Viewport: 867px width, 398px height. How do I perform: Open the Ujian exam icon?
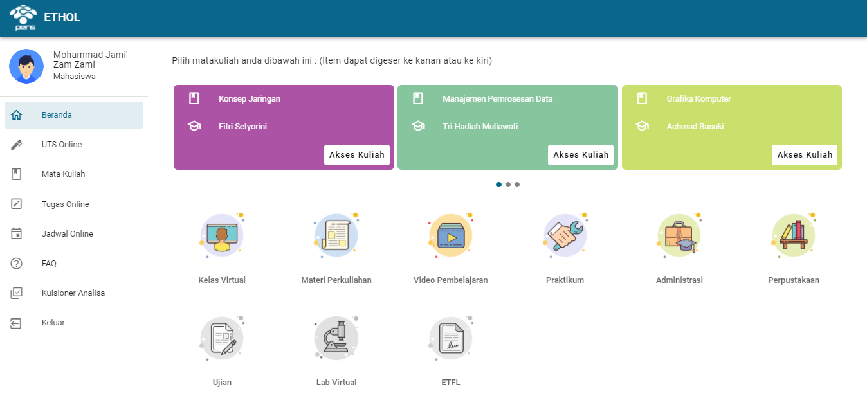pyautogui.click(x=222, y=338)
